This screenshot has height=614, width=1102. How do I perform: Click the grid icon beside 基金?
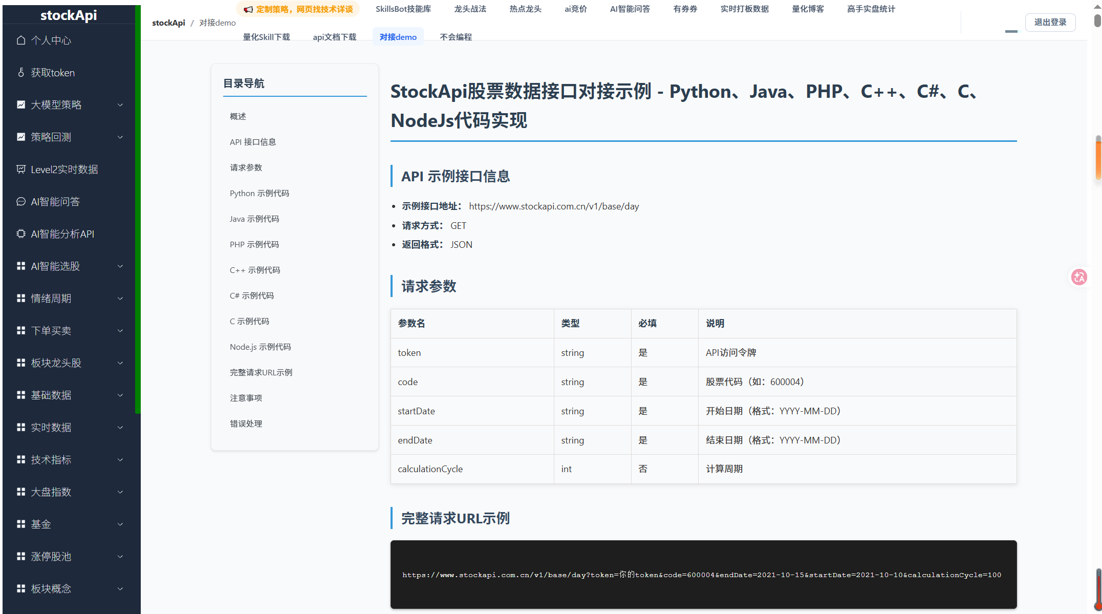[x=21, y=524]
